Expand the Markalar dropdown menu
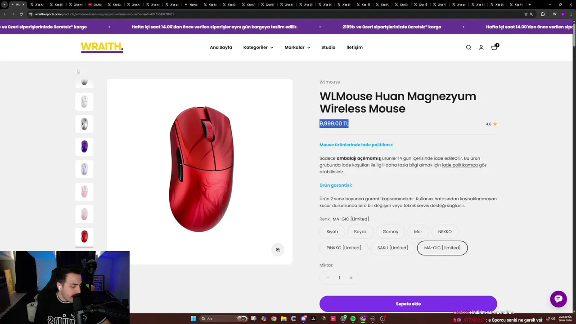 tap(297, 47)
